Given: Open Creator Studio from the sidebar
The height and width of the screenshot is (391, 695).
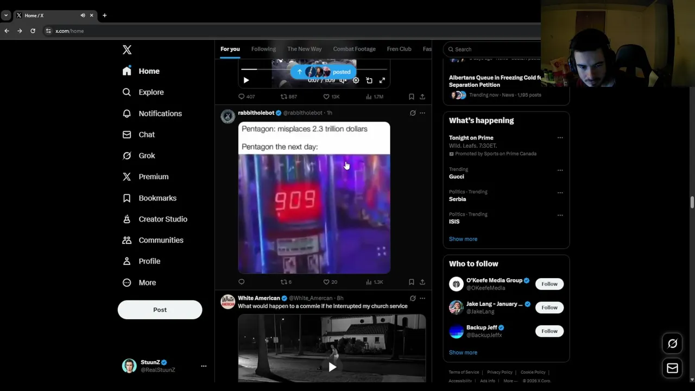Looking at the screenshot, I should click(x=155, y=219).
